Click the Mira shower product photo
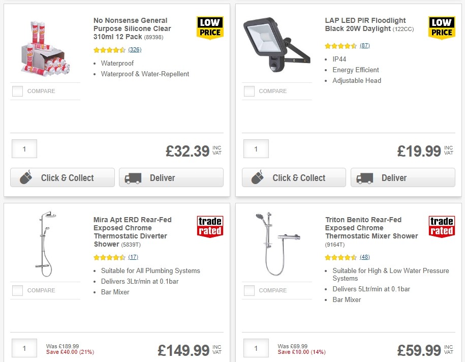Image resolution: width=465 pixels, height=362 pixels. tap(45, 244)
